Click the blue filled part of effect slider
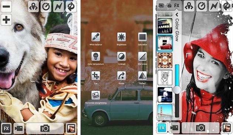The height and width of the screenshot is (135, 233). tap(177, 75)
